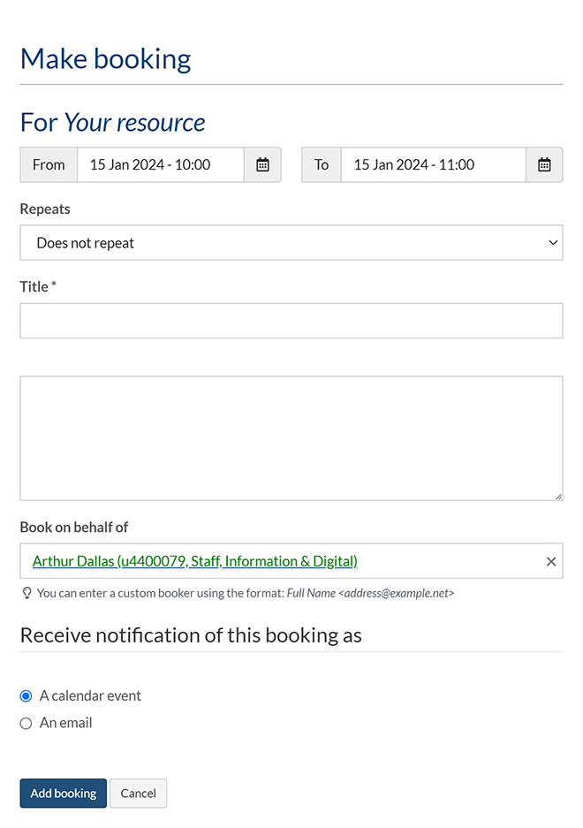Click the From label addon

coord(49,164)
